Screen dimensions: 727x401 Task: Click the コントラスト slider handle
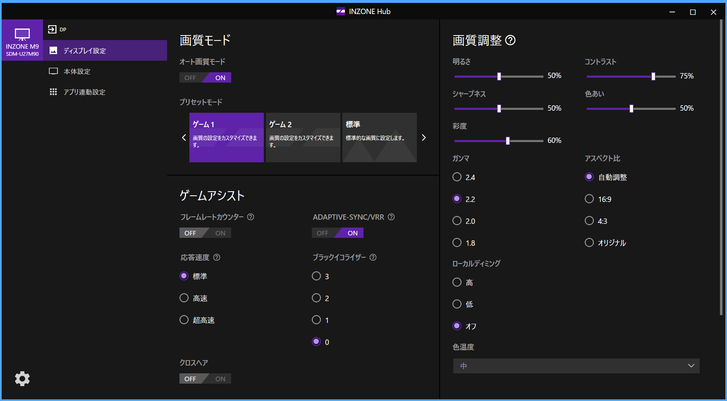[x=653, y=76]
